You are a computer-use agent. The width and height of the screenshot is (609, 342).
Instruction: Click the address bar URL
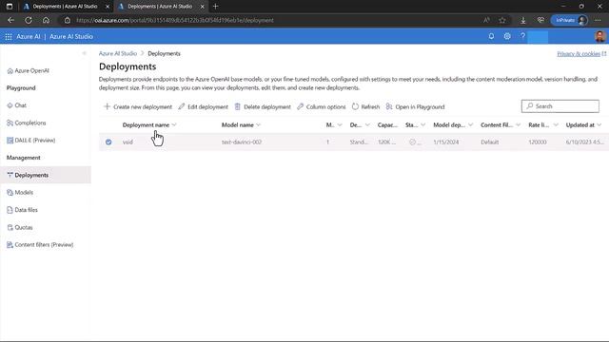coord(175,20)
